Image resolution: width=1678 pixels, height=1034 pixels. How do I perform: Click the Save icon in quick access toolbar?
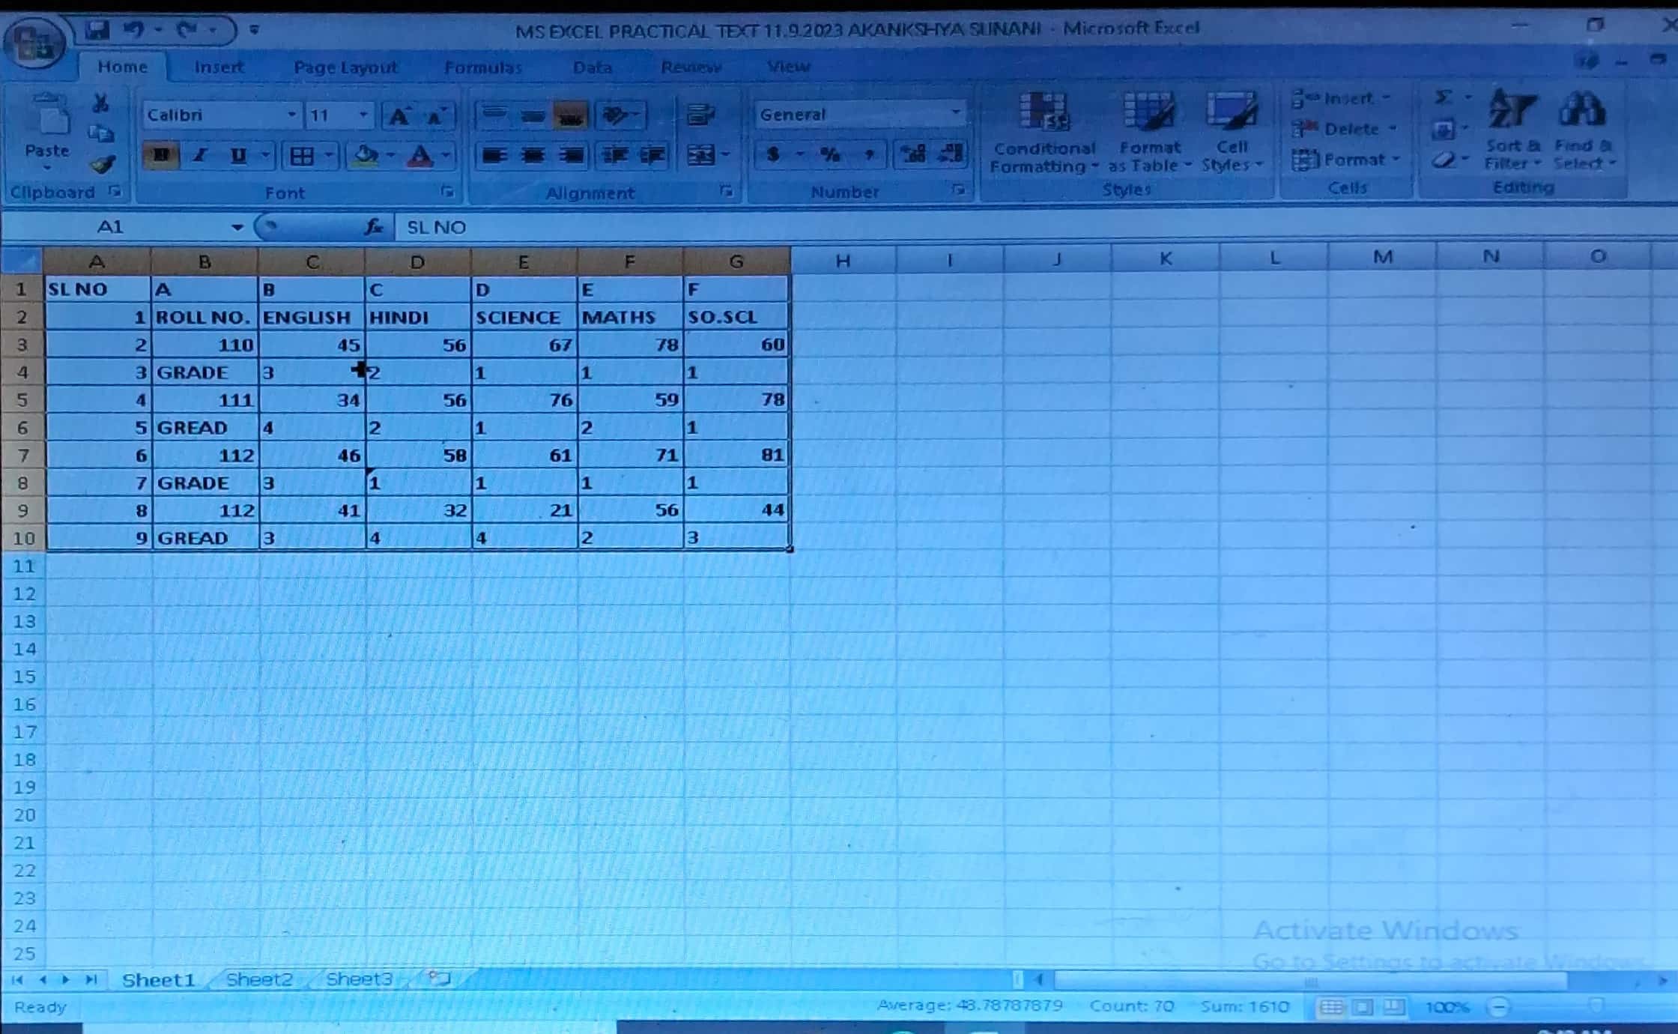pyautogui.click(x=97, y=30)
